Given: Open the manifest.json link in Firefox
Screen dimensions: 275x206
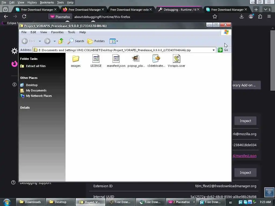Looking at the screenshot, I should (244, 156).
